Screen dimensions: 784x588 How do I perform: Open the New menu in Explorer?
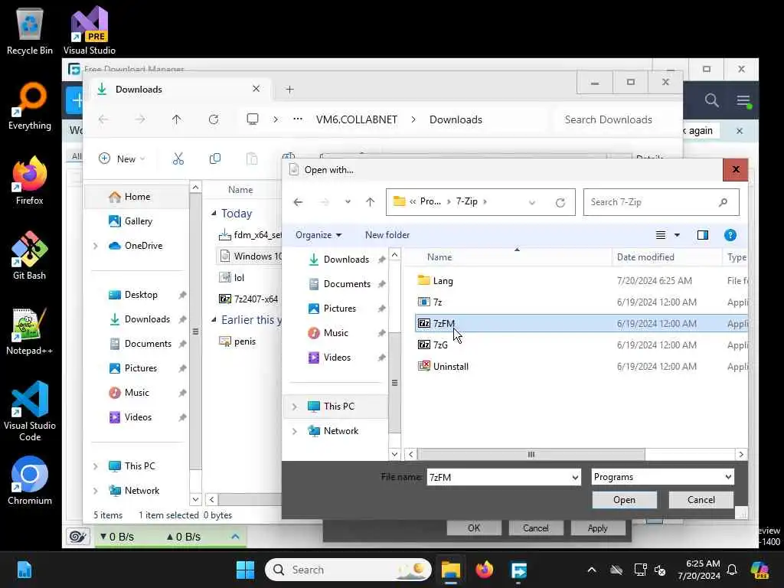tap(122, 159)
